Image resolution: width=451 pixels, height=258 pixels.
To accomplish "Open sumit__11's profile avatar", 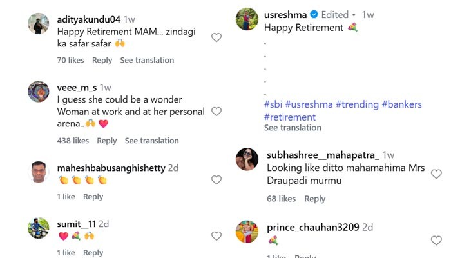I will tap(39, 228).
